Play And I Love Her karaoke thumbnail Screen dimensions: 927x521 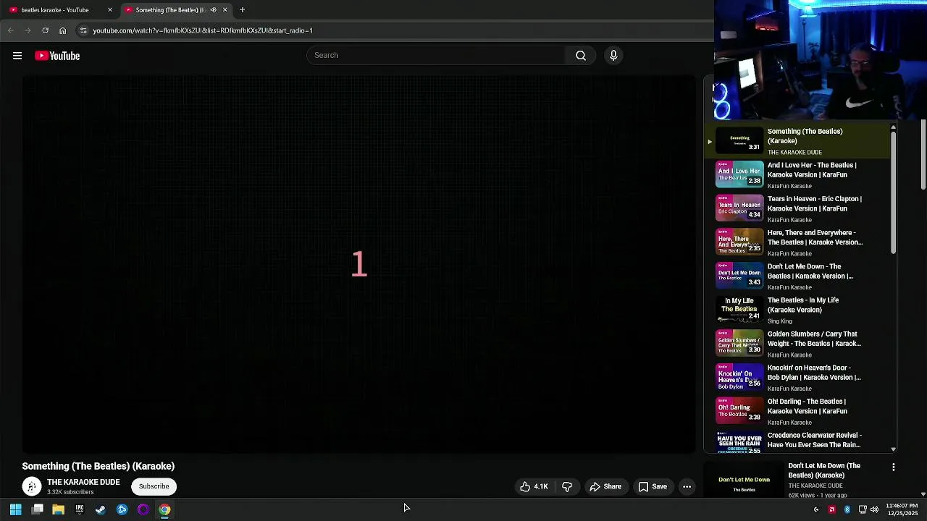739,174
